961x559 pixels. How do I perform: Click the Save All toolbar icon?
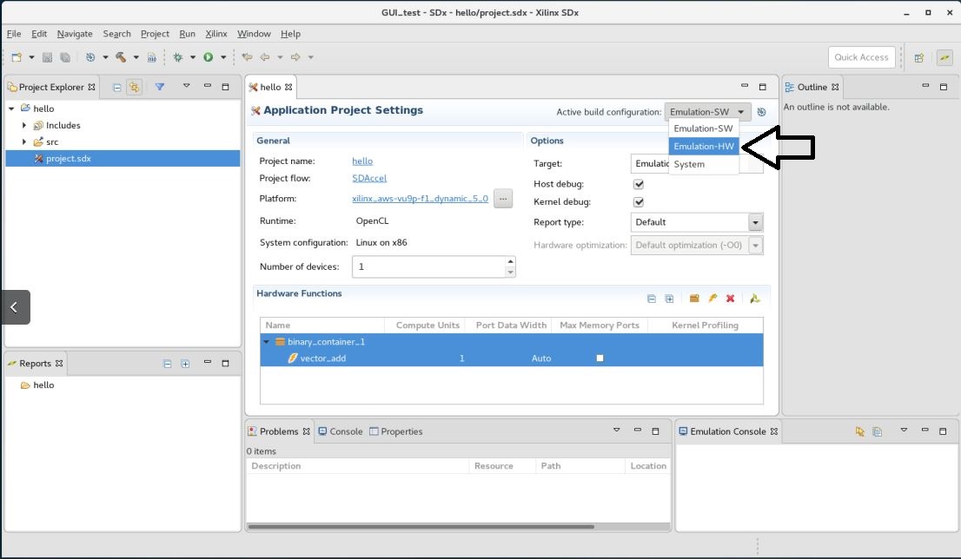[x=65, y=57]
